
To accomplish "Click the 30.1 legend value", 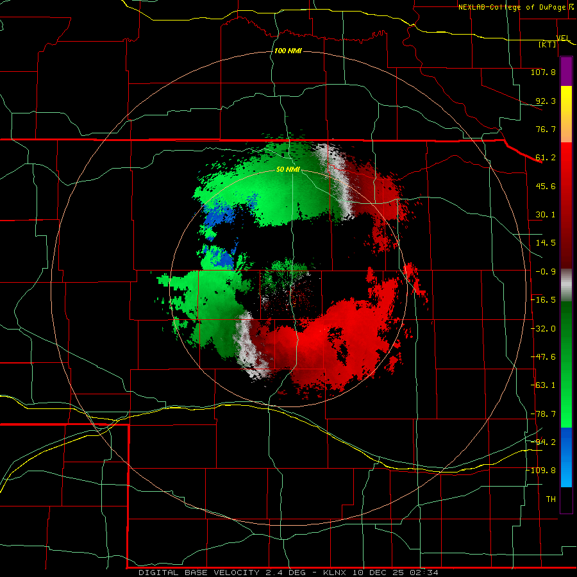I will point(546,215).
